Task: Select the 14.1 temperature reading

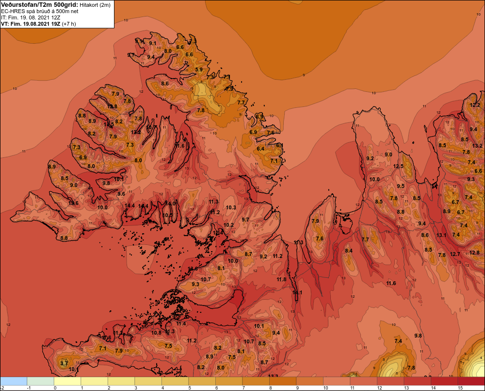Action: click(x=297, y=292)
